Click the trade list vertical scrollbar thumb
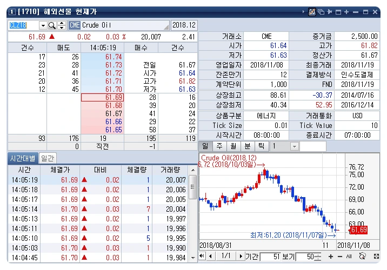The image size is (387, 270). [193, 187]
